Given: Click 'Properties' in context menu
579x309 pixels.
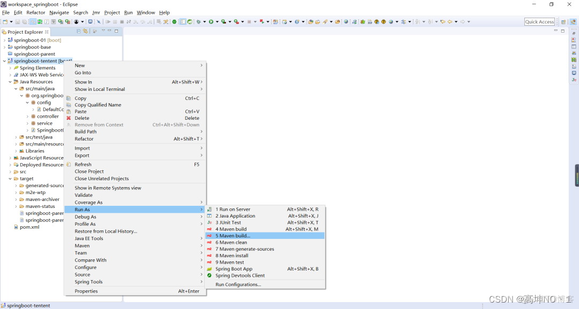Looking at the screenshot, I should pos(135,291).
